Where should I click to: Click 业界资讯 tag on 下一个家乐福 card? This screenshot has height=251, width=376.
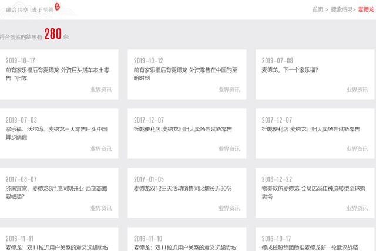pyautogui.click(x=357, y=90)
